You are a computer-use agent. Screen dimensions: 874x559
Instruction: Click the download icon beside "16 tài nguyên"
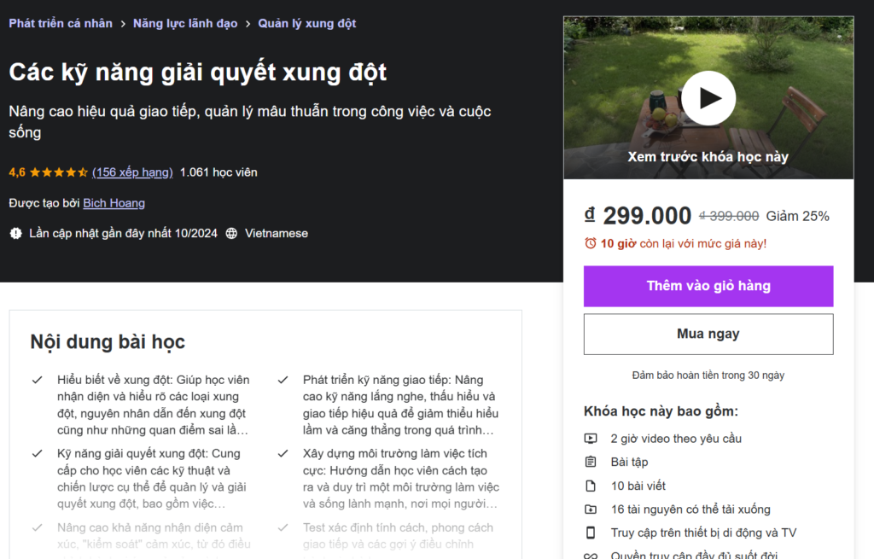coord(592,508)
